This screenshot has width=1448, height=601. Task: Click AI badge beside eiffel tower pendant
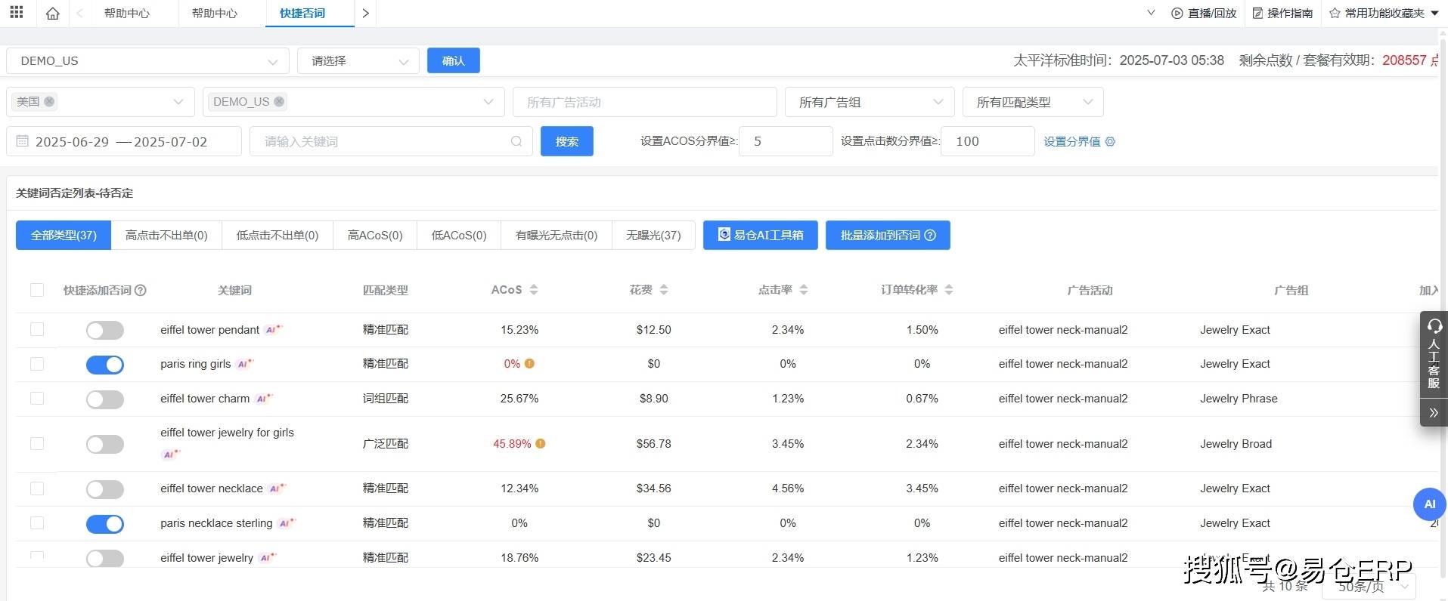coord(273,330)
